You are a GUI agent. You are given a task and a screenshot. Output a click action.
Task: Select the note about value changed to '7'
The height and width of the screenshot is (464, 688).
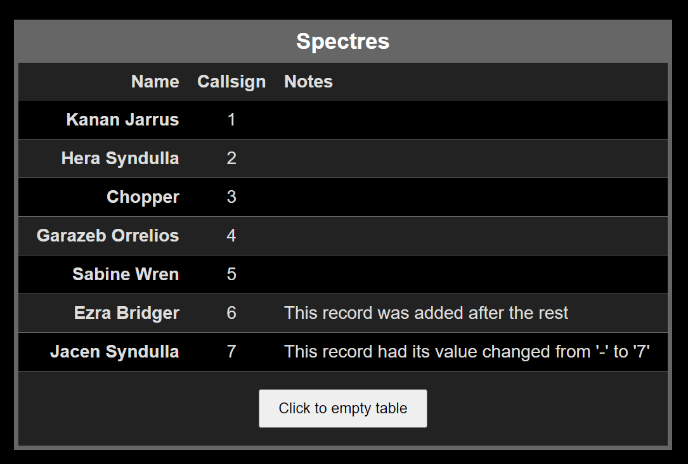[x=467, y=352]
